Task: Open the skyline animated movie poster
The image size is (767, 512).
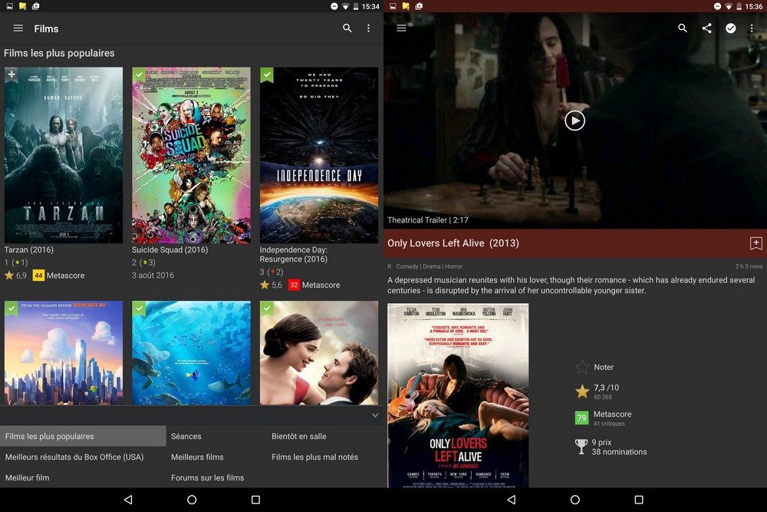Action: 64,353
